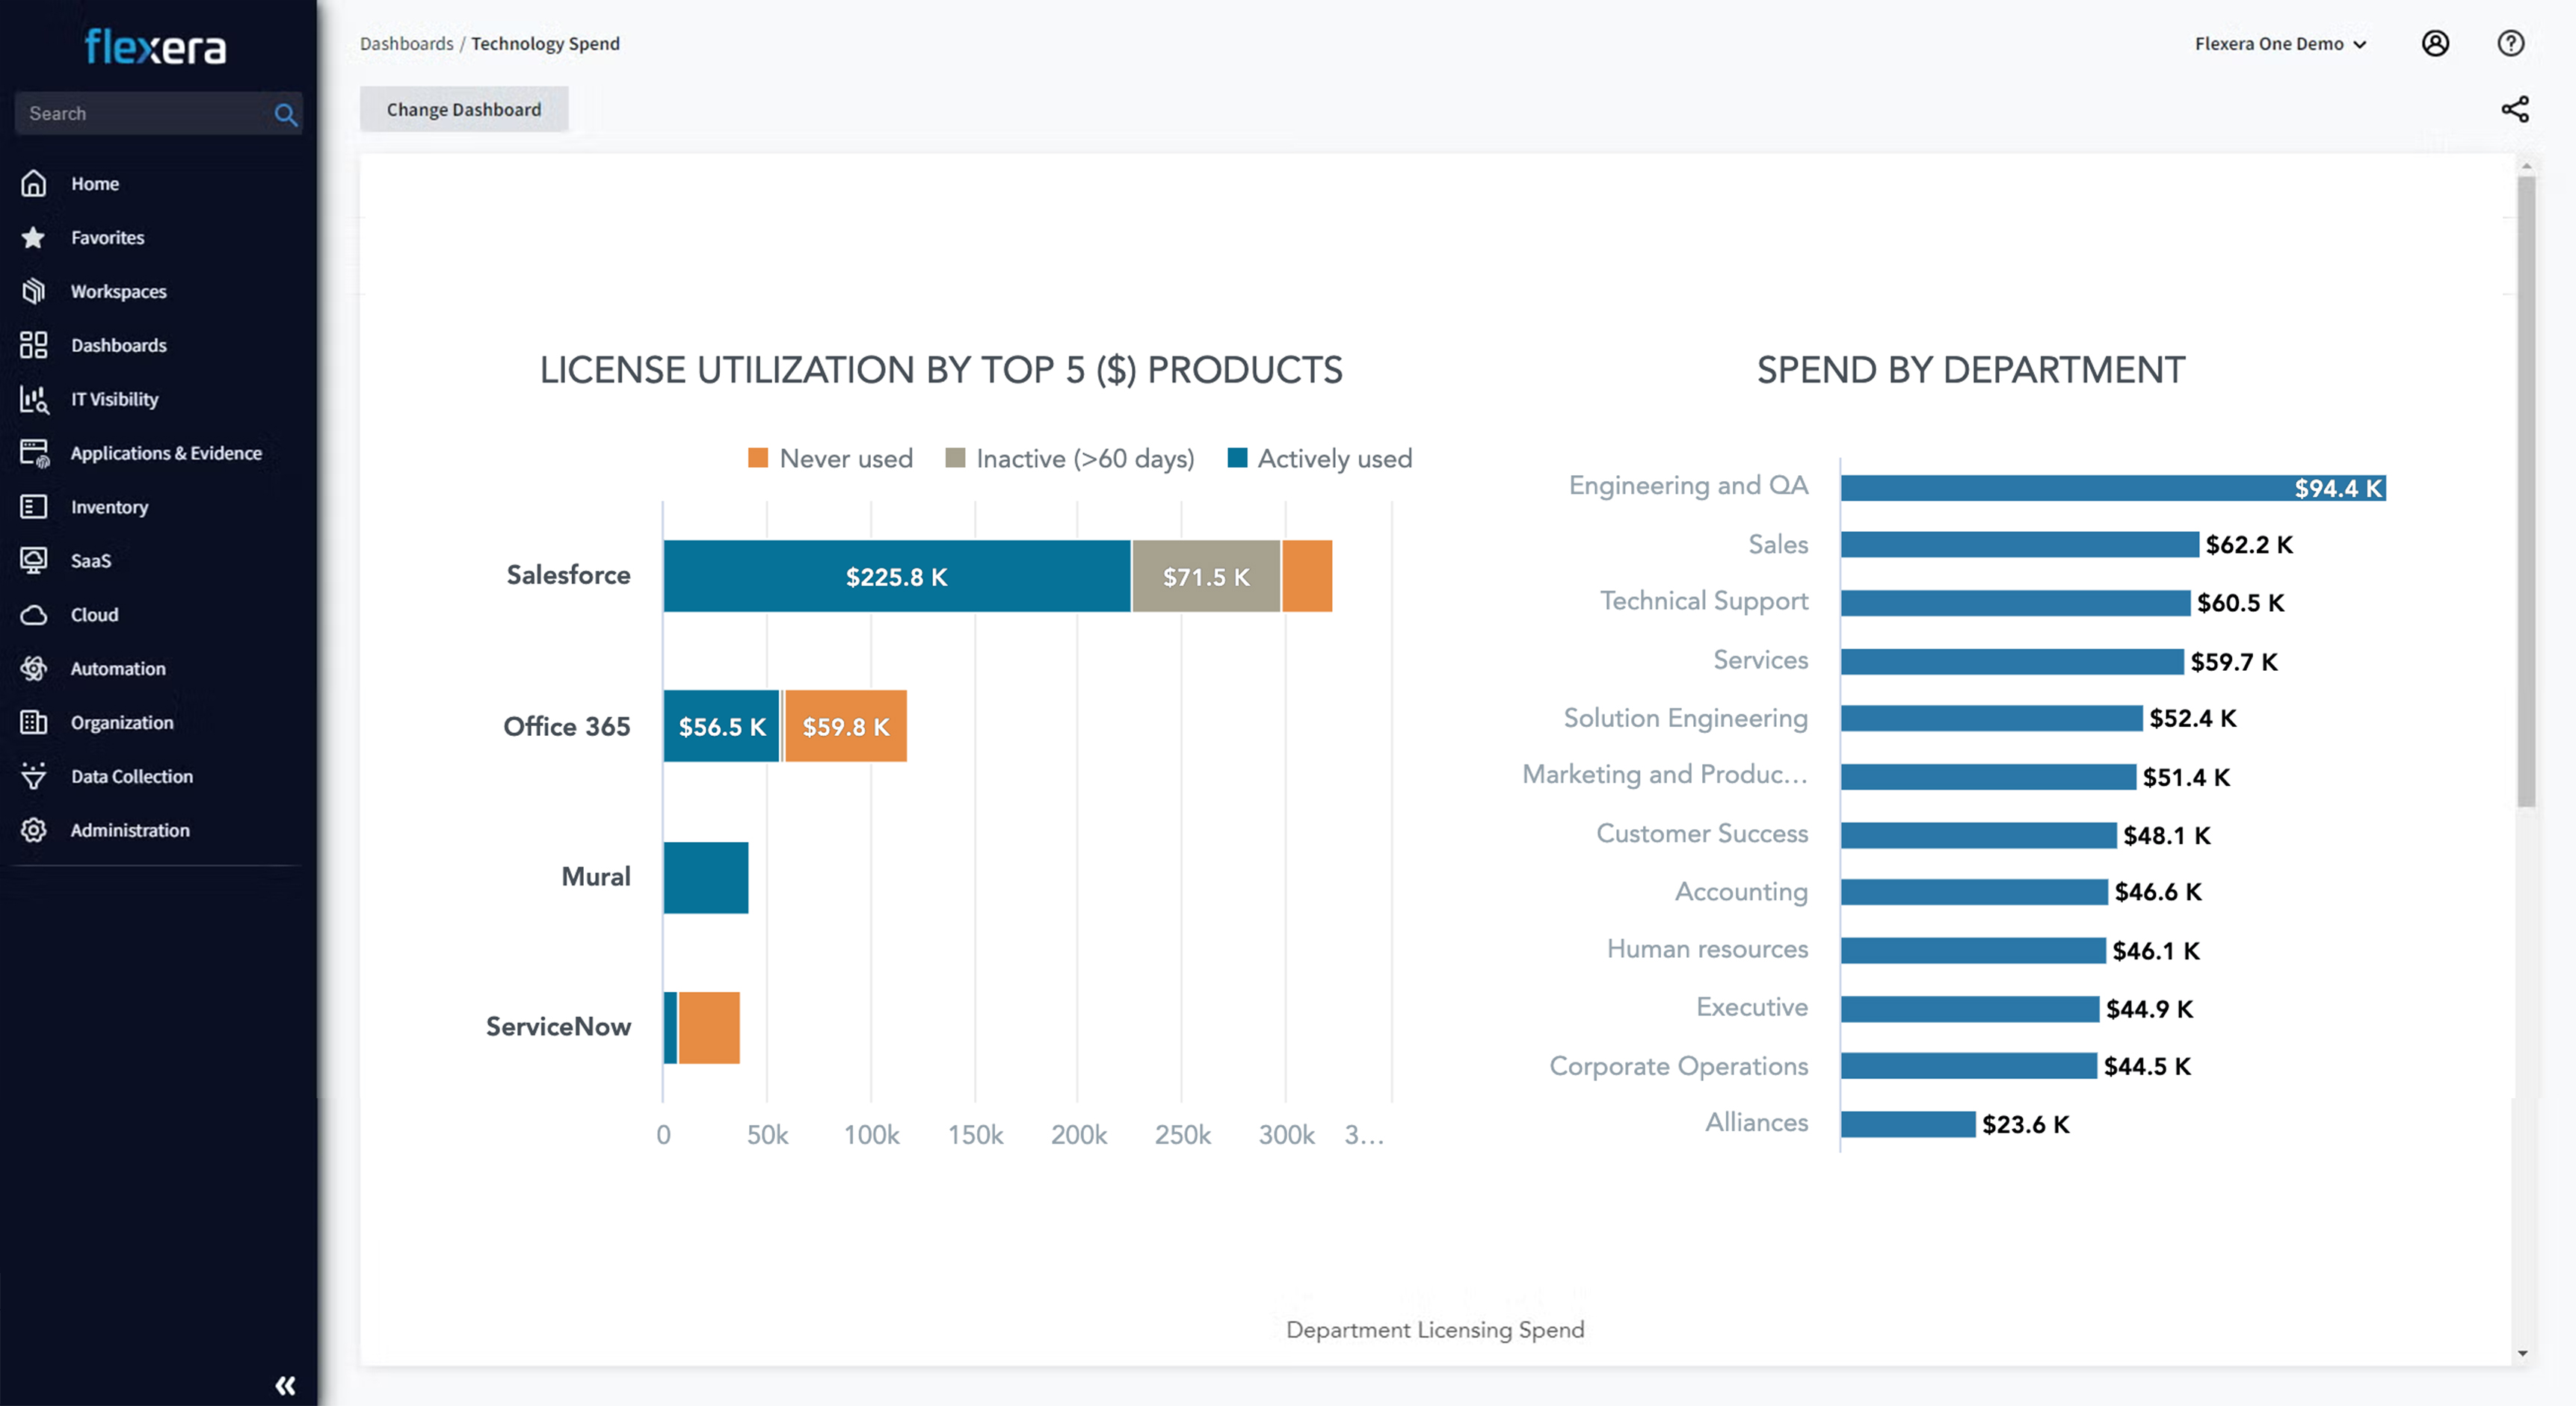The height and width of the screenshot is (1406, 2576).
Task: Open the user account profile icon
Action: (x=2435, y=43)
